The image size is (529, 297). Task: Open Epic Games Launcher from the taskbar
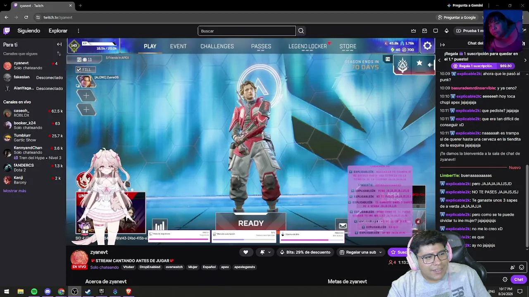[101, 292]
